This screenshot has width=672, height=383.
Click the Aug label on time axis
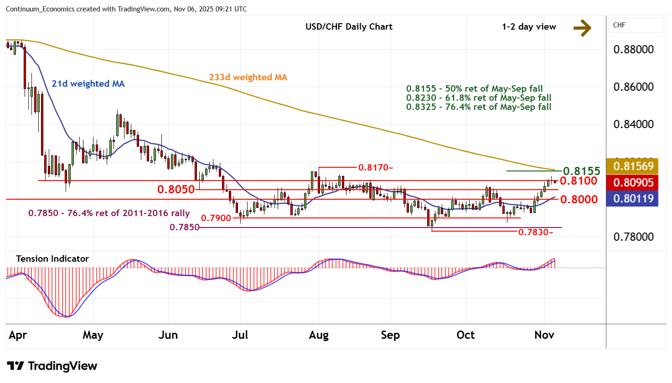318,335
